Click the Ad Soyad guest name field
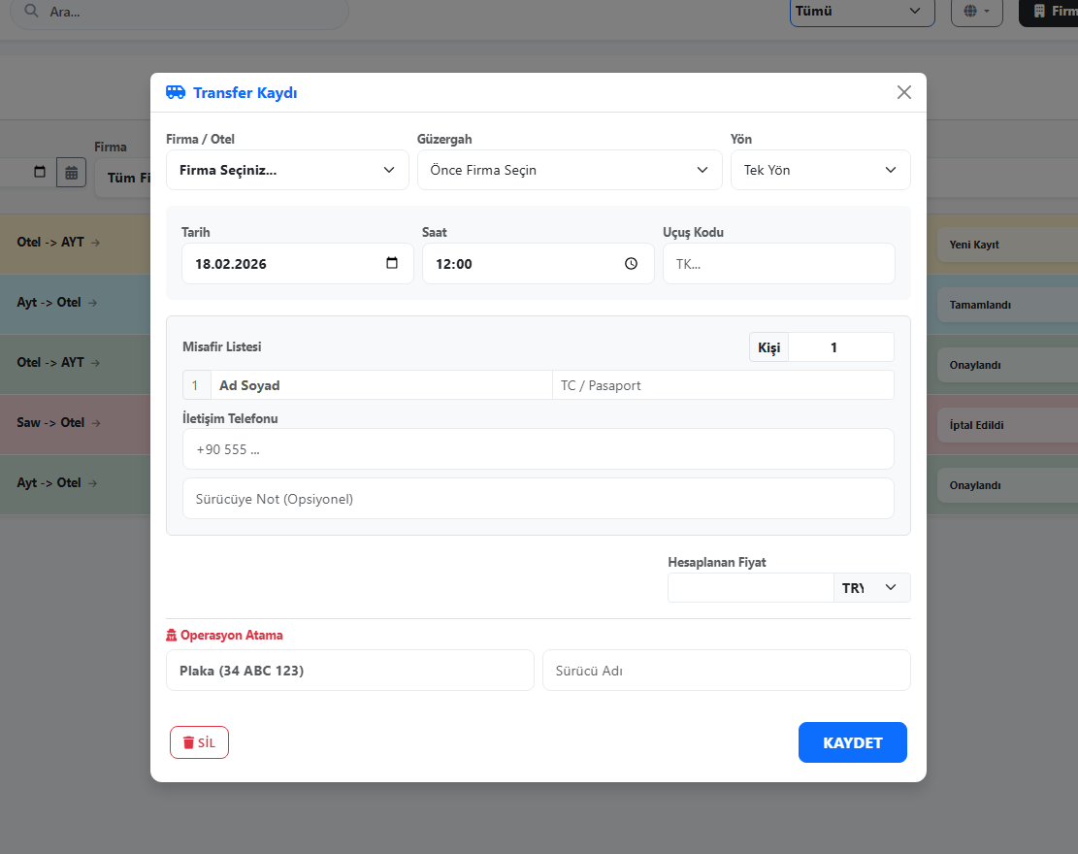This screenshot has height=854, width=1078. coord(381,385)
